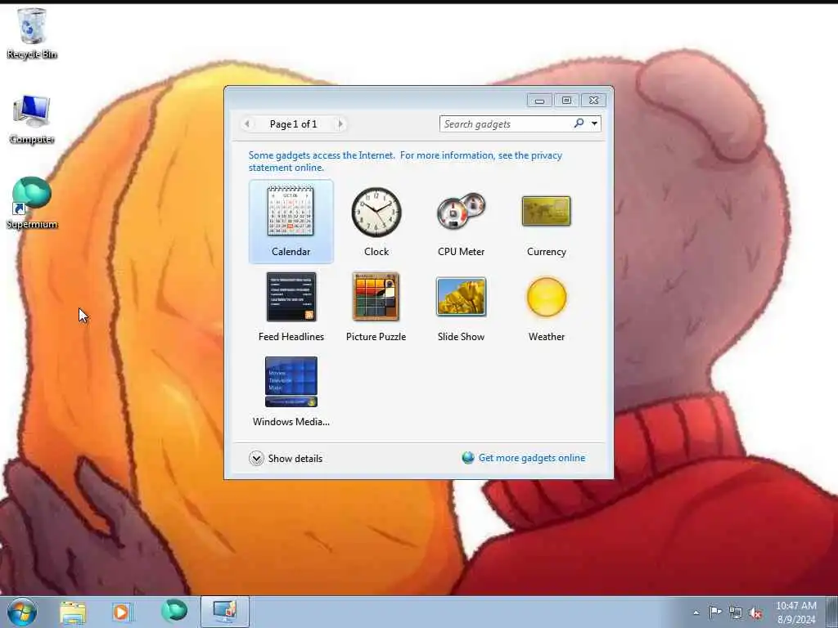Select the Supermium desktop shortcut
Screen dimensions: 838x628
32,195
